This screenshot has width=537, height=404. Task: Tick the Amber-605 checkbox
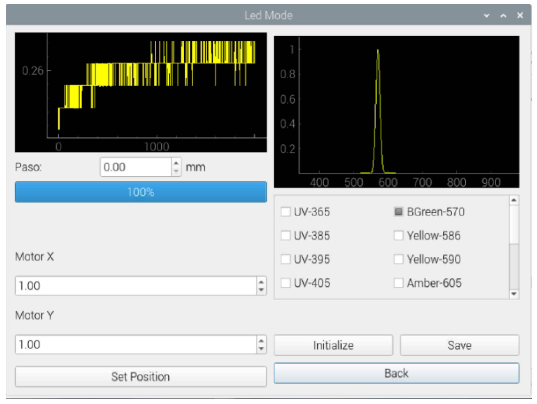(398, 283)
